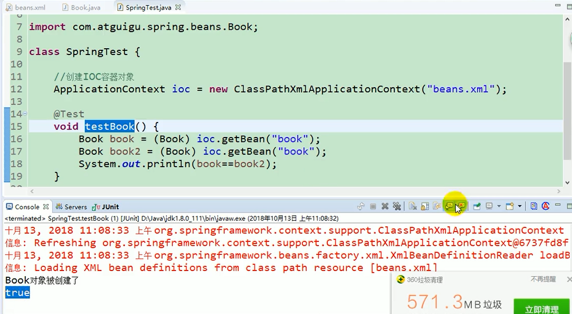The image size is (572, 314).
Task: Toggle Show Console When Standard Error Changes
Action: (461, 206)
